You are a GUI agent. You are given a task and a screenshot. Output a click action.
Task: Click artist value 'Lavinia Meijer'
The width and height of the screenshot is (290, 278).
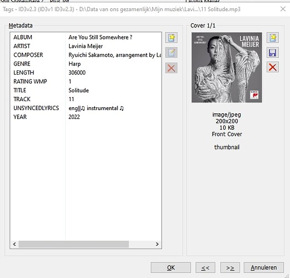[x=86, y=46]
